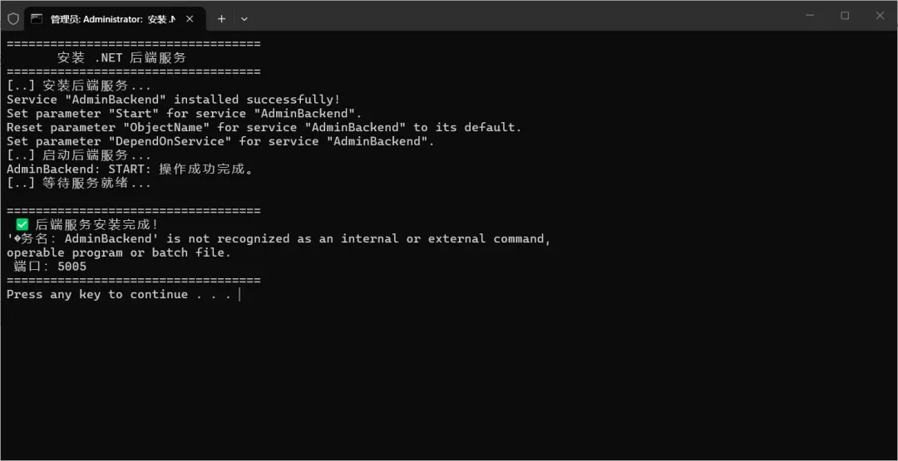Click the 'installed successfully!' output line
This screenshot has width=898, height=461.
(x=173, y=99)
